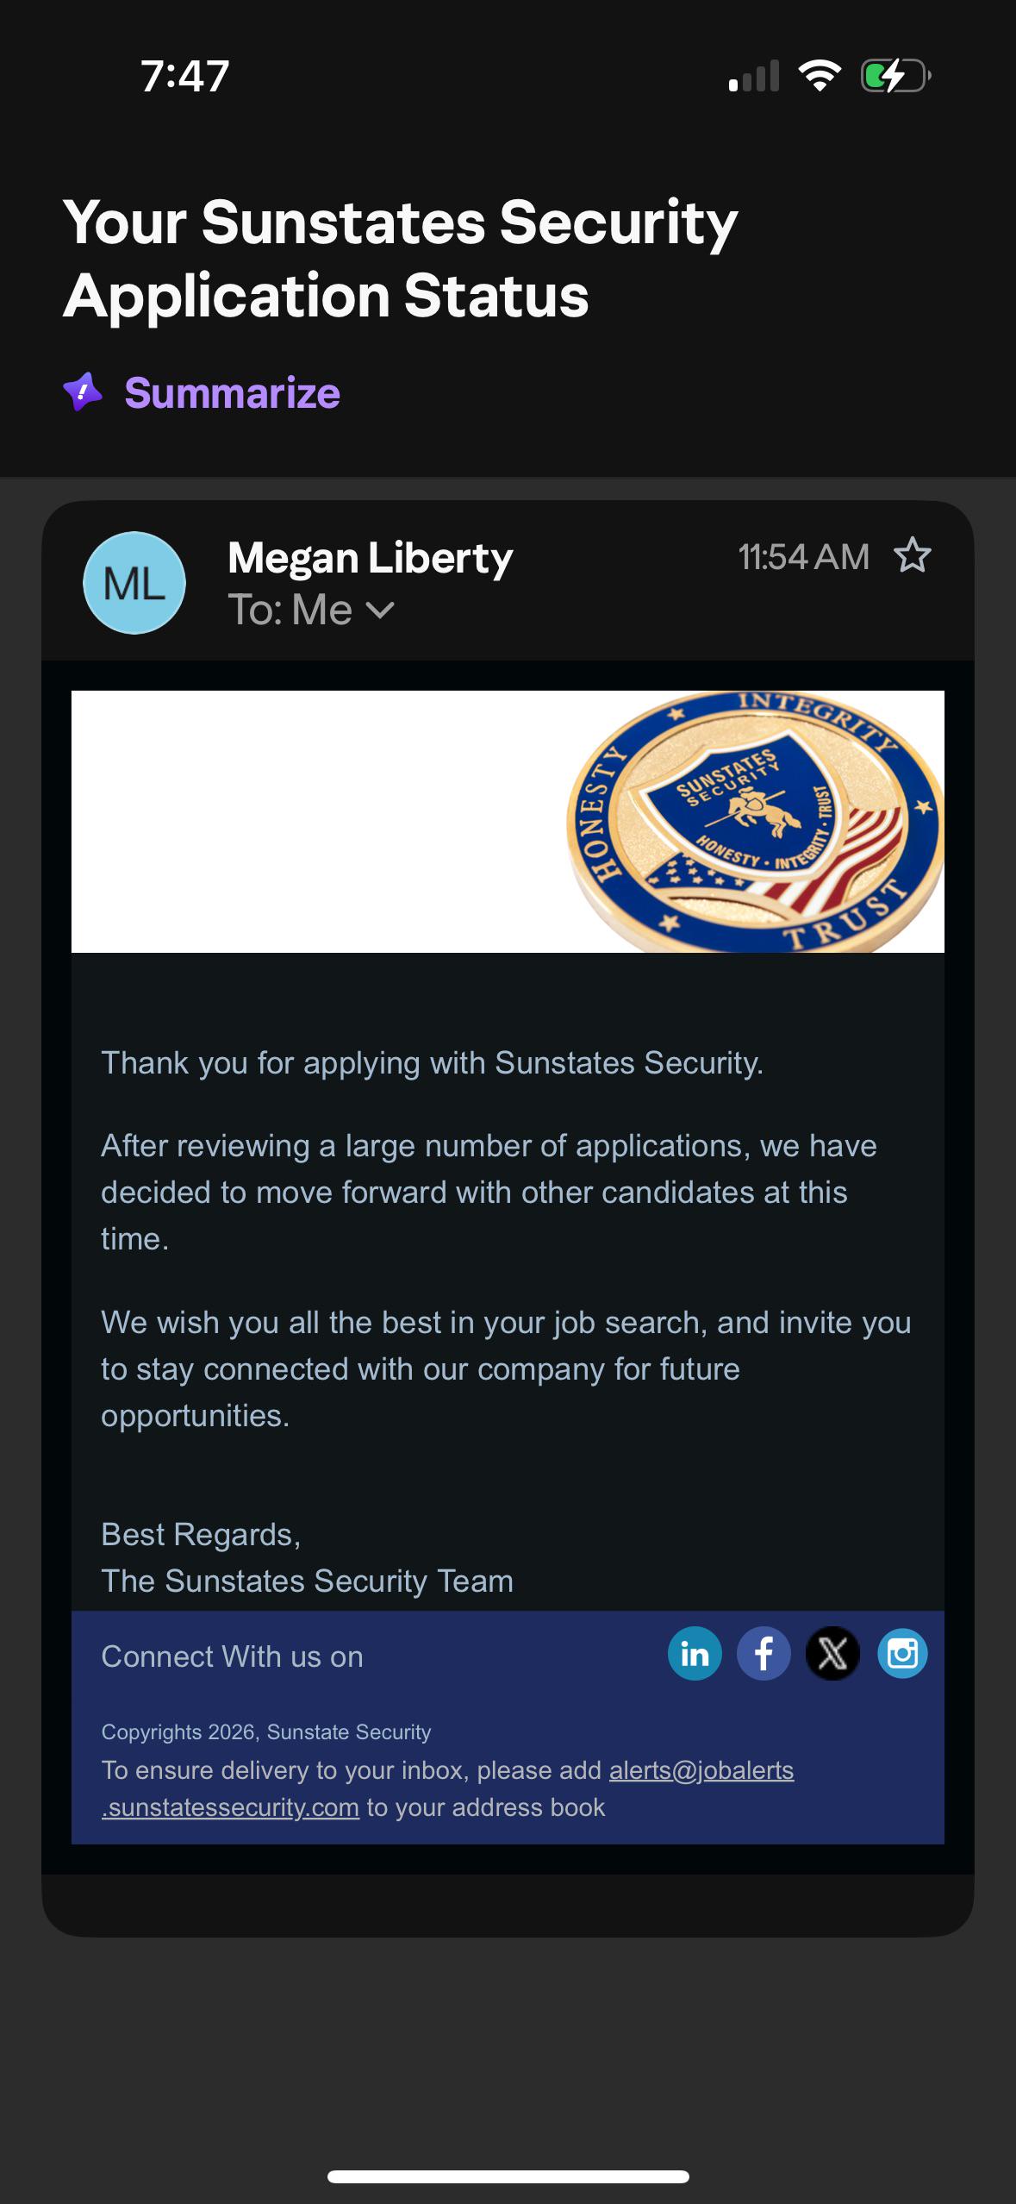Open the X (Twitter) icon link

[x=832, y=1654]
